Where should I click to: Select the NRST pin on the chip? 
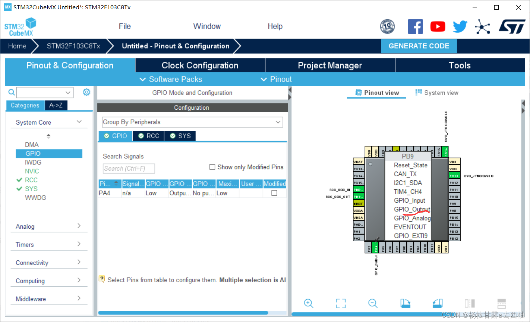(359, 204)
